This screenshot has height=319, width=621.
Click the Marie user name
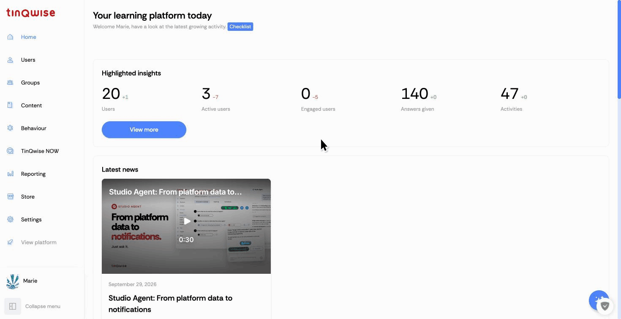pyautogui.click(x=30, y=281)
